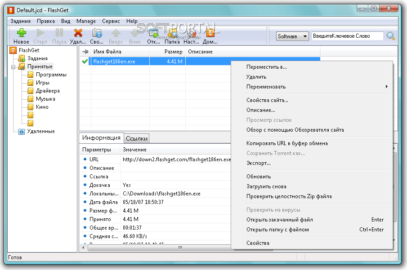Click the info panel horizontal scrollbar thumb
Image resolution: width=407 pixels, height=270 pixels.
(x=180, y=248)
